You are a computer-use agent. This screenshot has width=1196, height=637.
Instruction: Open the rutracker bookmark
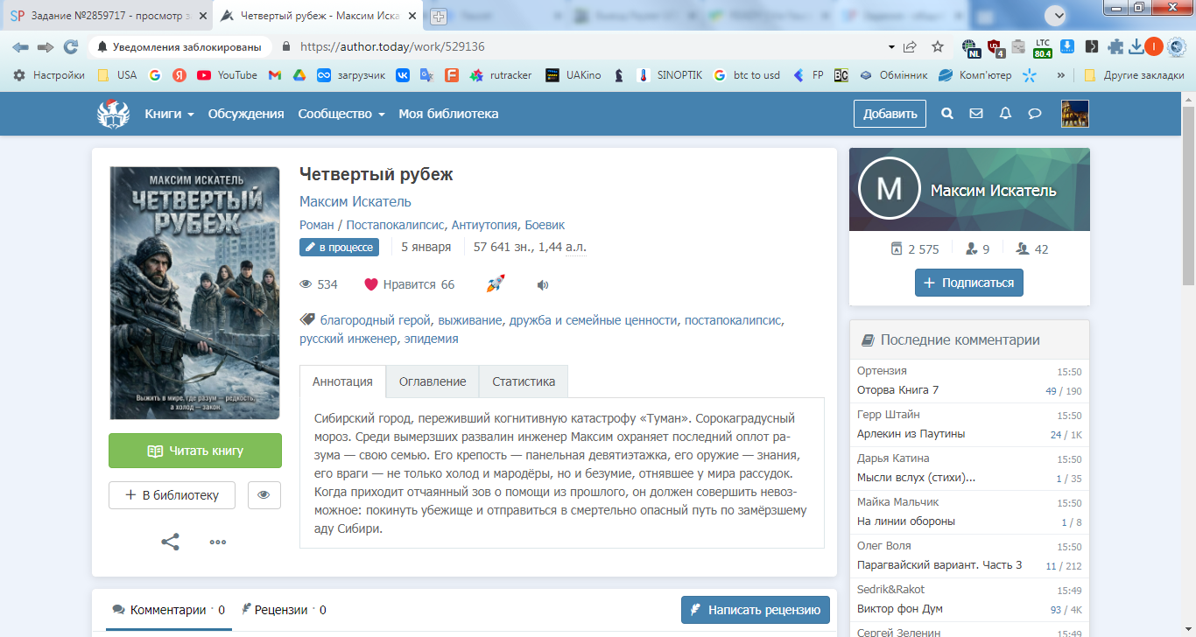[501, 75]
